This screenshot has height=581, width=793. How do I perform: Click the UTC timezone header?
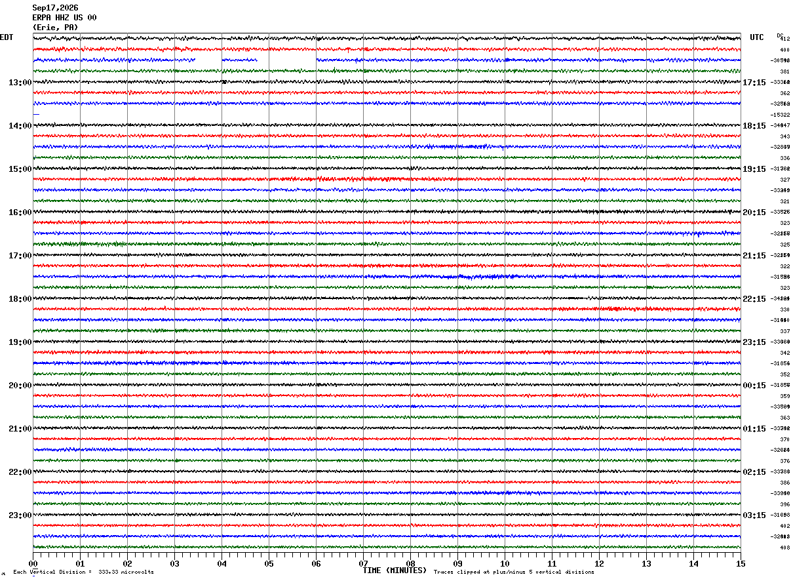click(x=757, y=37)
